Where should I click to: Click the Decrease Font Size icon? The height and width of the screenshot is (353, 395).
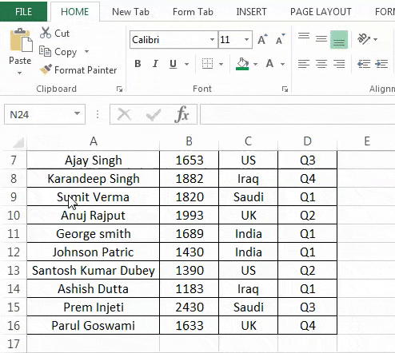280,39
